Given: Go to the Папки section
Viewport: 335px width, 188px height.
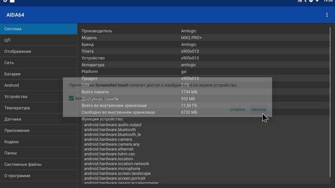Looking at the screenshot, I should (38, 153).
